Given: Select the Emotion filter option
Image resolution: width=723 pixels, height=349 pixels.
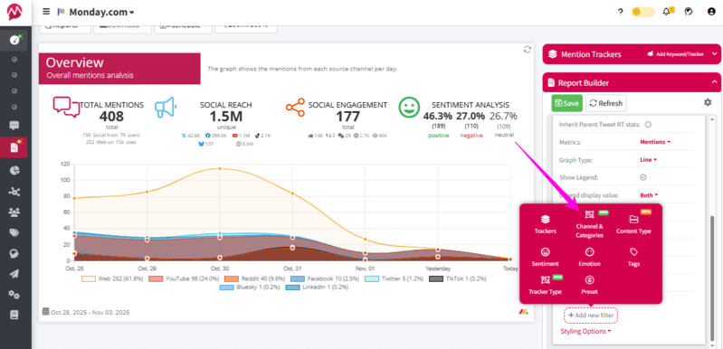Looking at the screenshot, I should [x=589, y=258].
